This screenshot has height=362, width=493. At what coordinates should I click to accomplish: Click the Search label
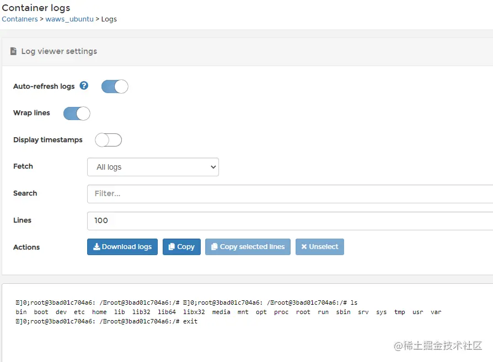coord(25,193)
